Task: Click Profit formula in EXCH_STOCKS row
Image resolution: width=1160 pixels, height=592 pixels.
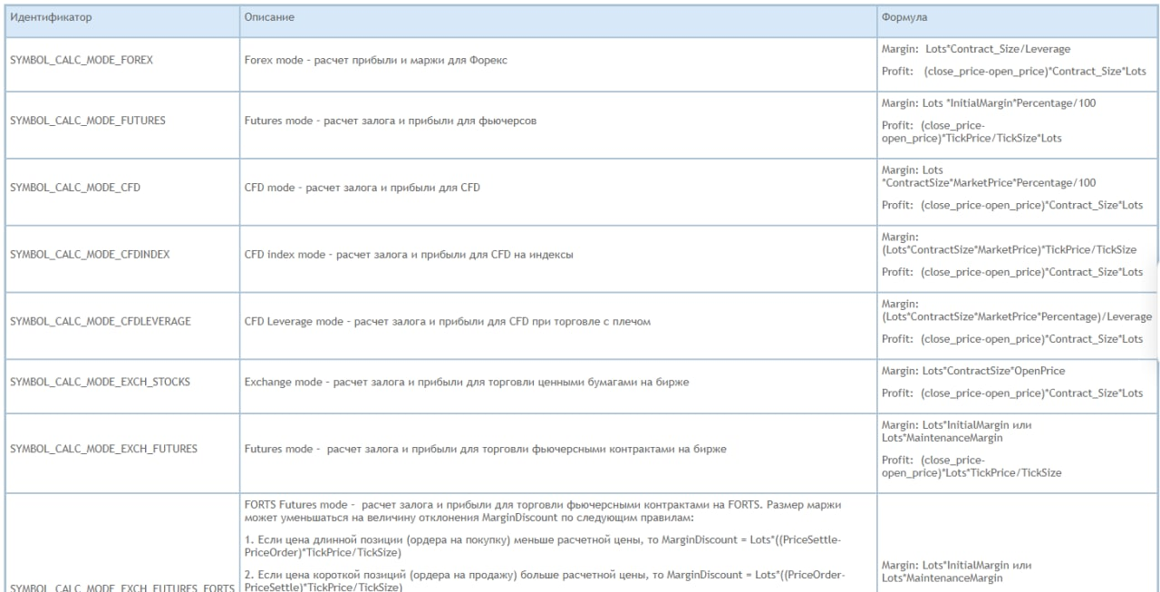Action: click(1012, 393)
